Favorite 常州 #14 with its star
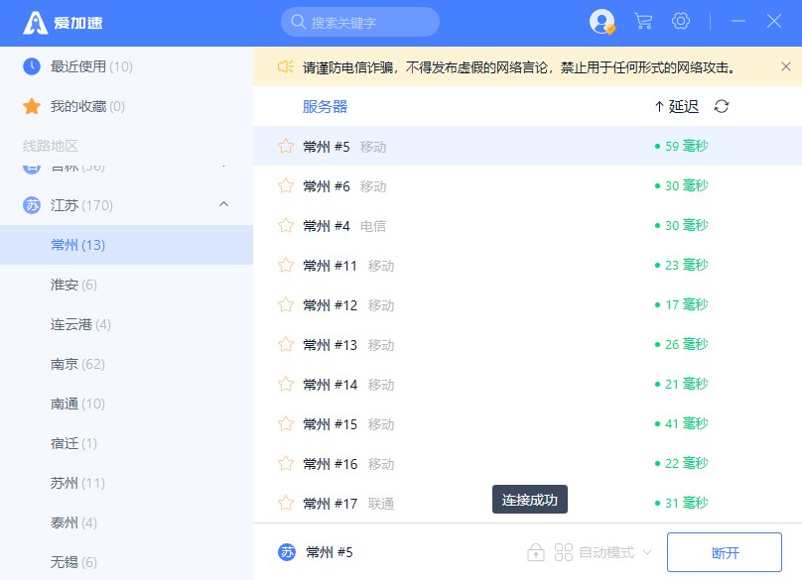The image size is (802, 580). point(286,385)
